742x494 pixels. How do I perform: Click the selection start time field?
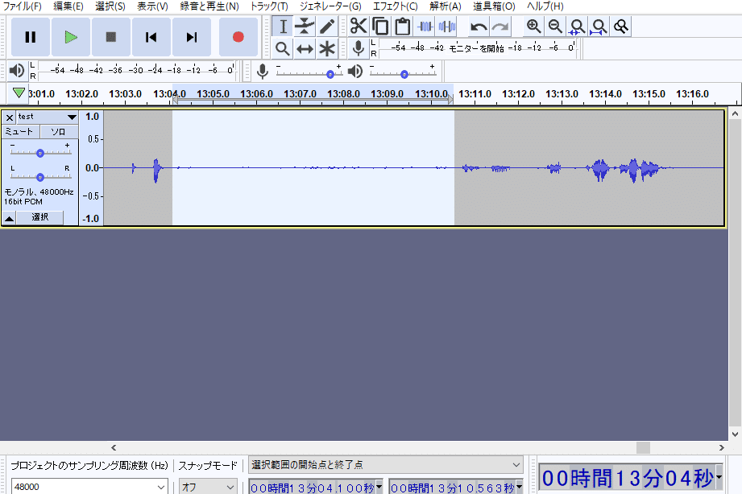(313, 488)
